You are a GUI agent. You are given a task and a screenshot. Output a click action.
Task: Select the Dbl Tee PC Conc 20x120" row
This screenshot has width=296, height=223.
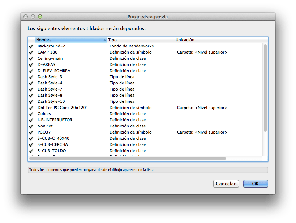point(63,108)
